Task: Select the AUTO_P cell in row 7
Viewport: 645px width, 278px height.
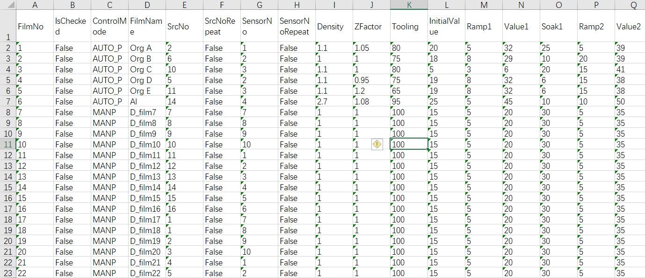Action: 109,102
